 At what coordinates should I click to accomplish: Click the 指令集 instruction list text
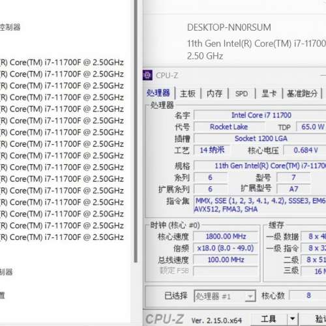click(x=260, y=205)
